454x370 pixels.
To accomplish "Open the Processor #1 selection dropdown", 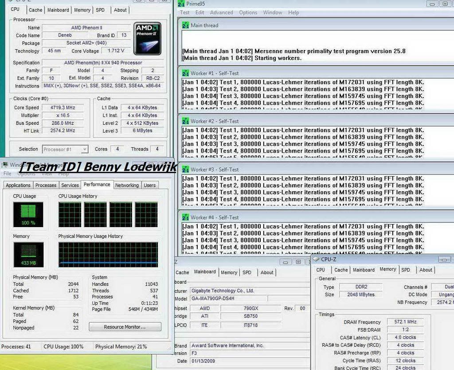I will [65, 150].
